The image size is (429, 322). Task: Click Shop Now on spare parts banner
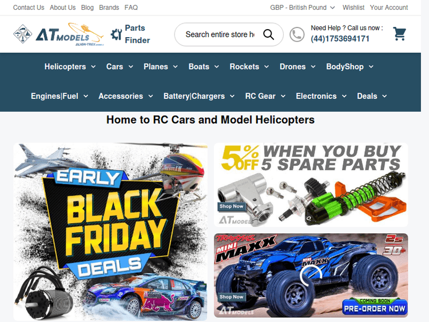pyautogui.click(x=232, y=206)
